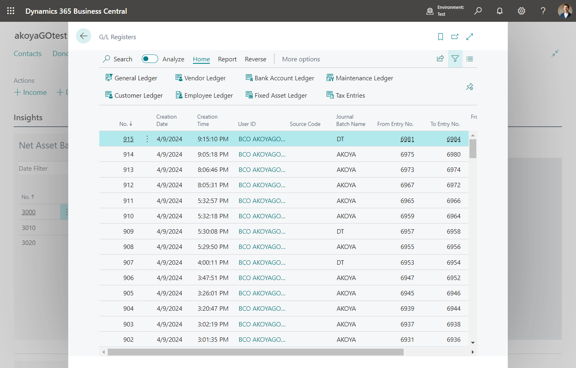The image size is (576, 368).
Task: Open General Ledger entries
Action: [x=131, y=78]
